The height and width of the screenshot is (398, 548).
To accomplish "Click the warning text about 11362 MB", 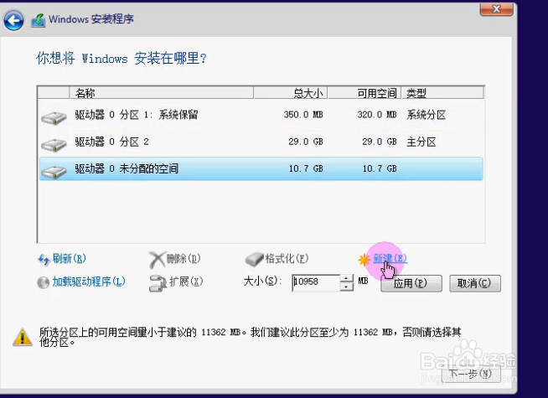I will tap(251, 337).
